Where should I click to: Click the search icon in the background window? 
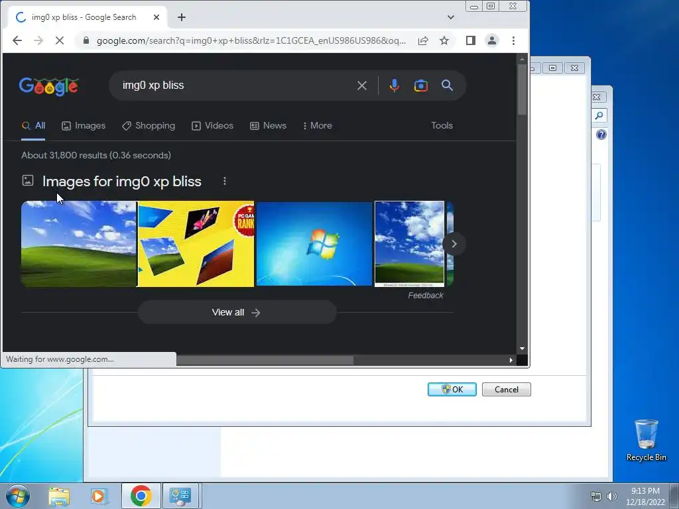coord(599,115)
